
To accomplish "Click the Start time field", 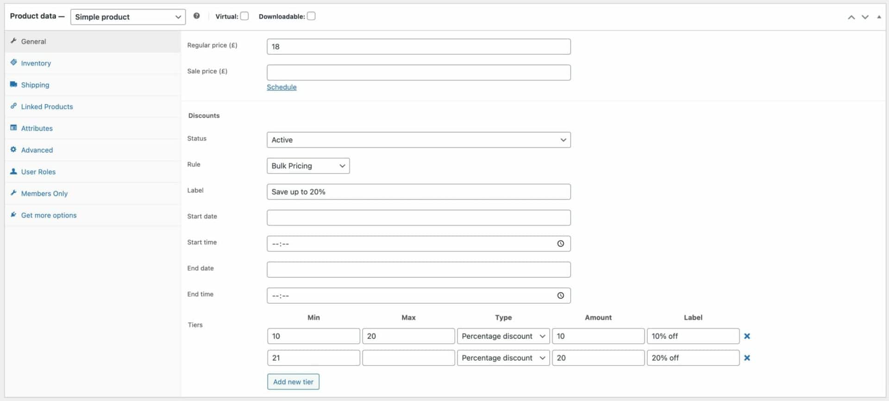I will pyautogui.click(x=419, y=244).
